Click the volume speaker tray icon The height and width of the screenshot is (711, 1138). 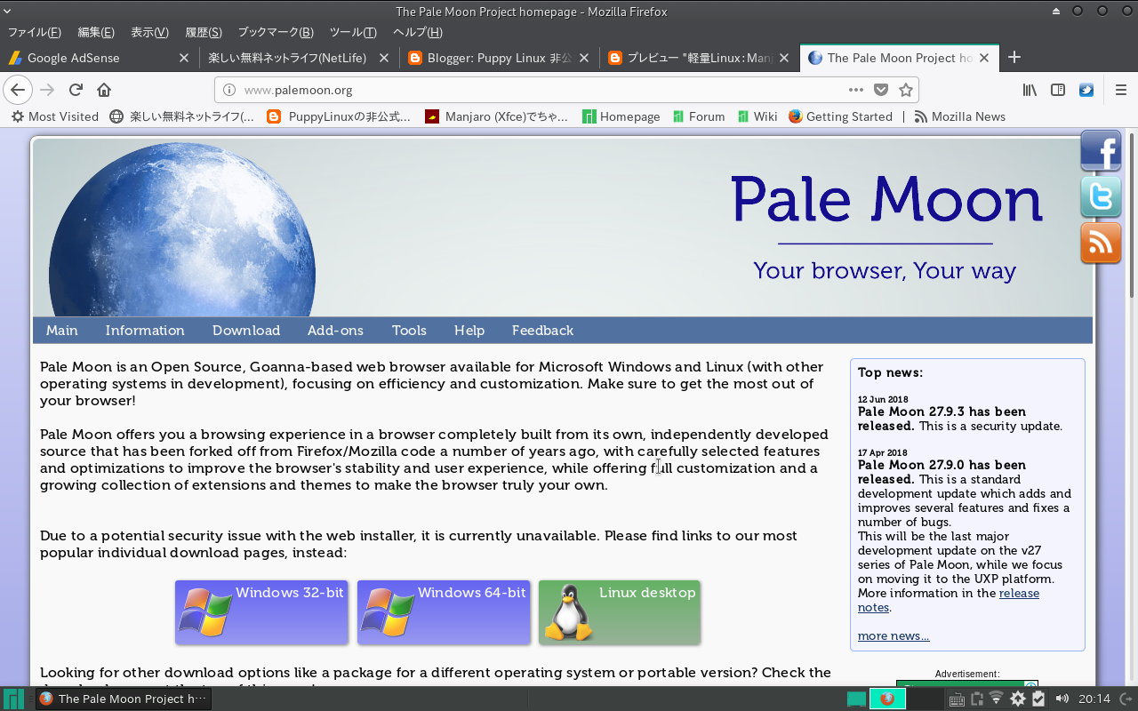point(1062,699)
